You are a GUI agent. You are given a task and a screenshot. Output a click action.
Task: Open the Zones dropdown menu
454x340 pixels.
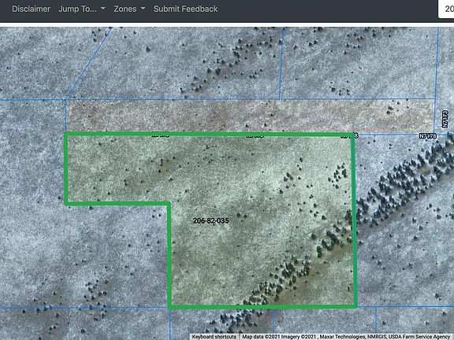click(x=129, y=9)
